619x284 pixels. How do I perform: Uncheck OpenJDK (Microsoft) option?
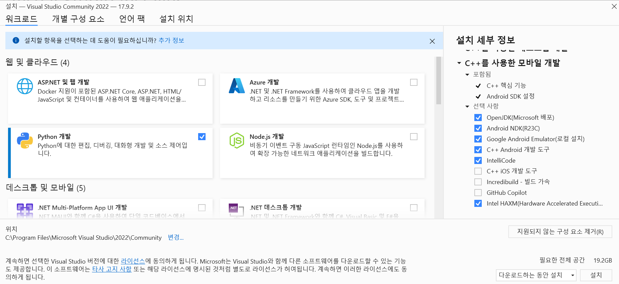(478, 118)
